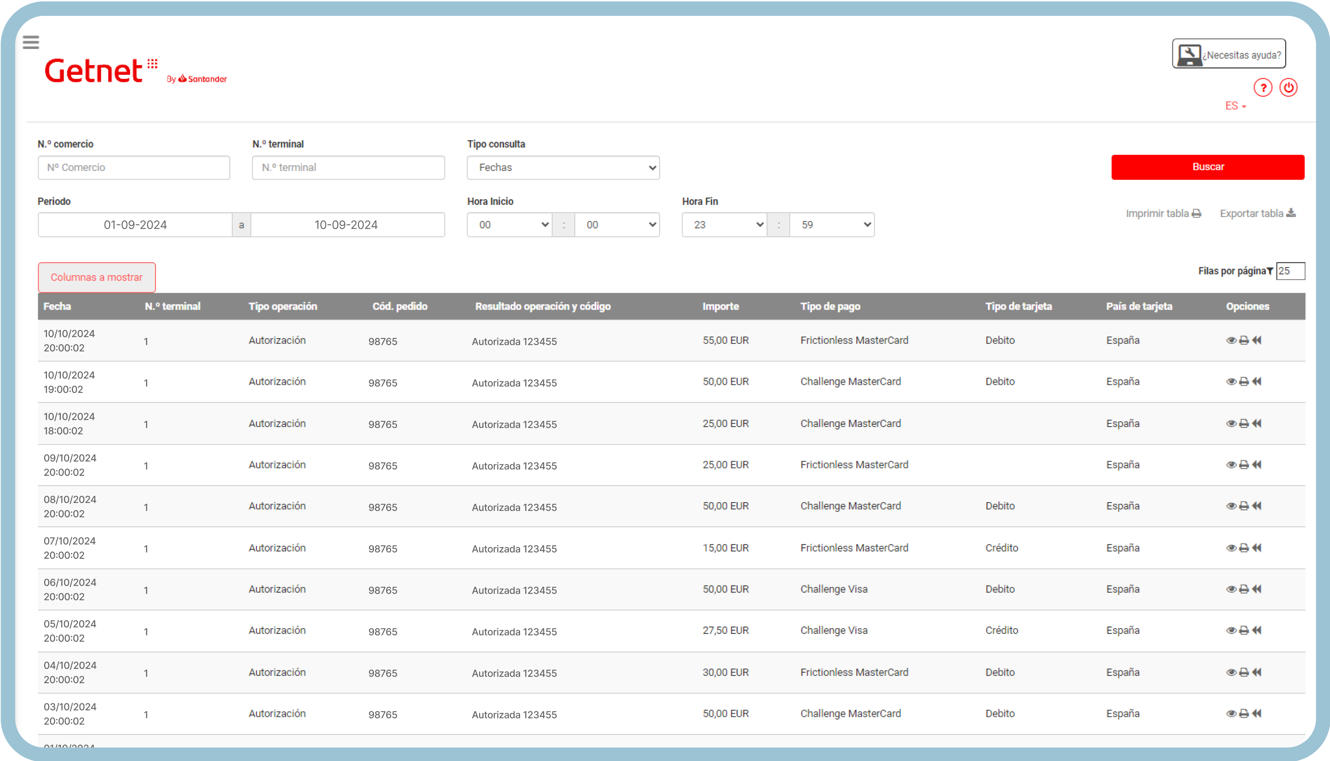Open the hamburger menu icon
This screenshot has height=761, width=1330.
click(31, 42)
